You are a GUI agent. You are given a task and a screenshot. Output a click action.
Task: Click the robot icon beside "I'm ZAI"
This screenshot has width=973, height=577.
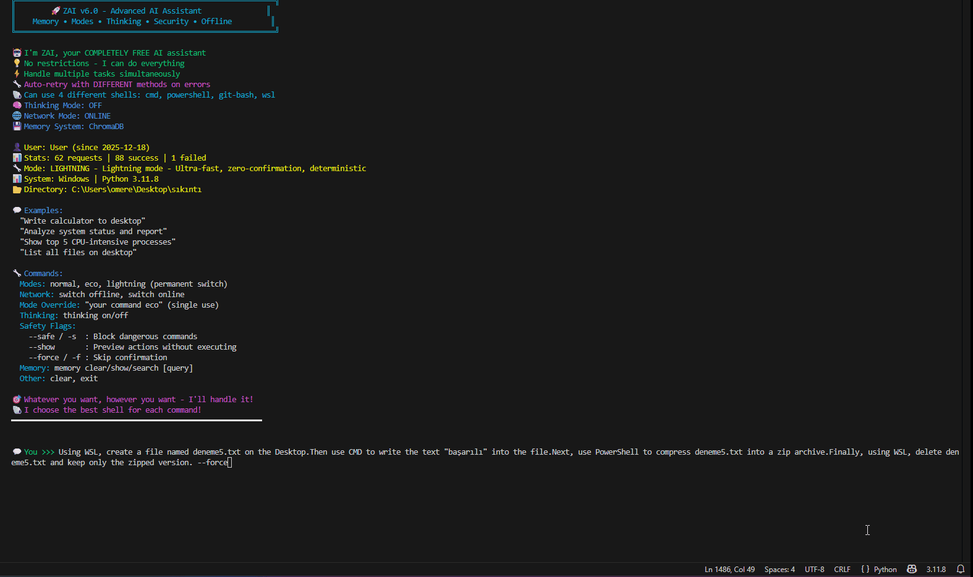[17, 53]
